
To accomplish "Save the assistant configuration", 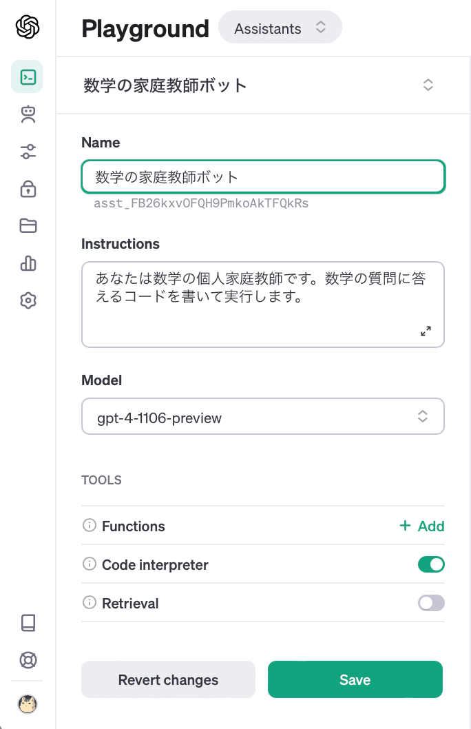I will (355, 679).
